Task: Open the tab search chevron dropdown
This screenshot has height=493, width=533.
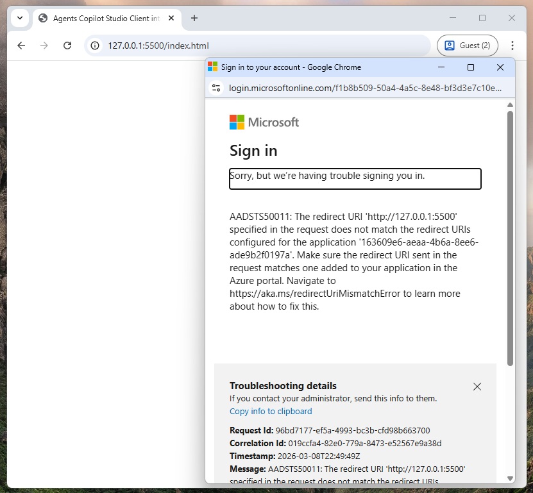Action: (20, 18)
